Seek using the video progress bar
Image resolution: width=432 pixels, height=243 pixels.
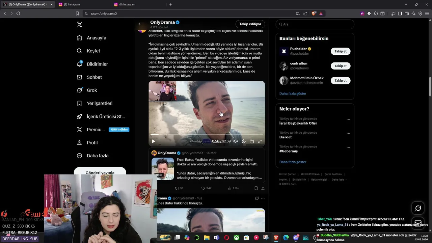coord(207,135)
